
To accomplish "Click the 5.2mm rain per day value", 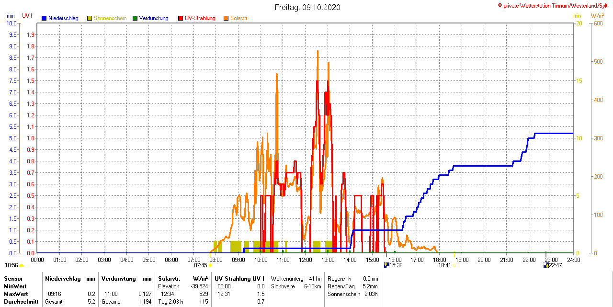I will coord(370,286).
